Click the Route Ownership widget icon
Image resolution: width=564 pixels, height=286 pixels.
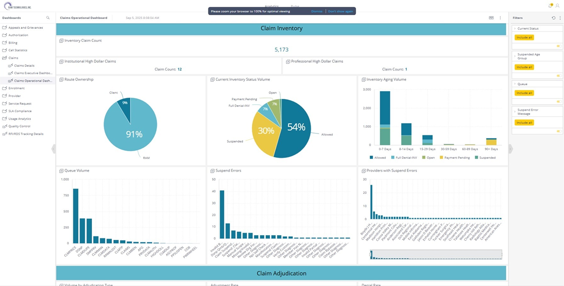tap(61, 79)
